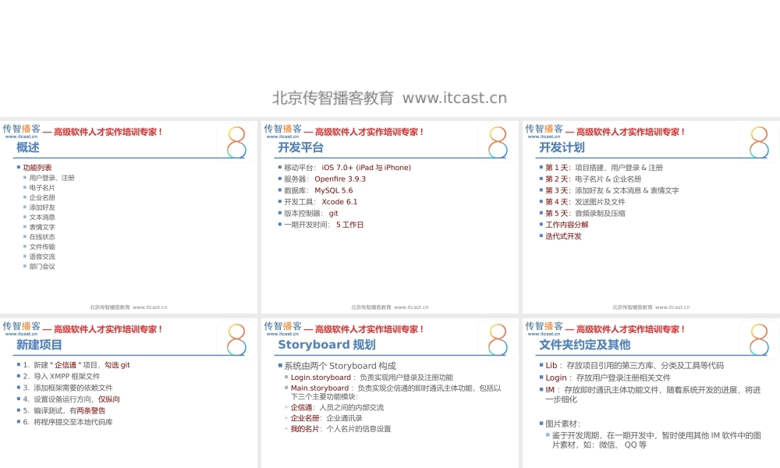Select the 文件夹约定及其他 slide thumbnail

(x=650, y=390)
